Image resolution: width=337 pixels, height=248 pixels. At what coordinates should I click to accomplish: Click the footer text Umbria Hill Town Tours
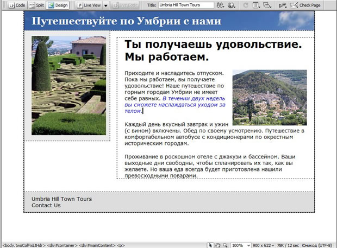coord(61,199)
